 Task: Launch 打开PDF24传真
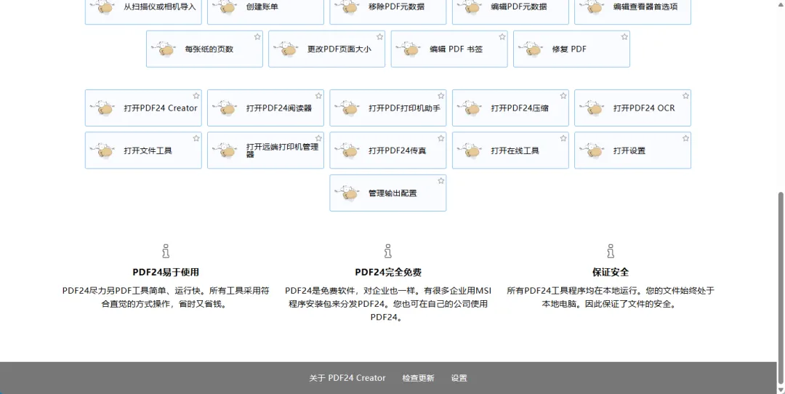click(388, 150)
